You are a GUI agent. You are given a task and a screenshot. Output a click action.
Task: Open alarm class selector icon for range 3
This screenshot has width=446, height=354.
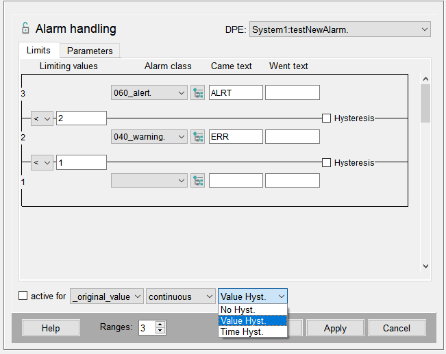198,92
